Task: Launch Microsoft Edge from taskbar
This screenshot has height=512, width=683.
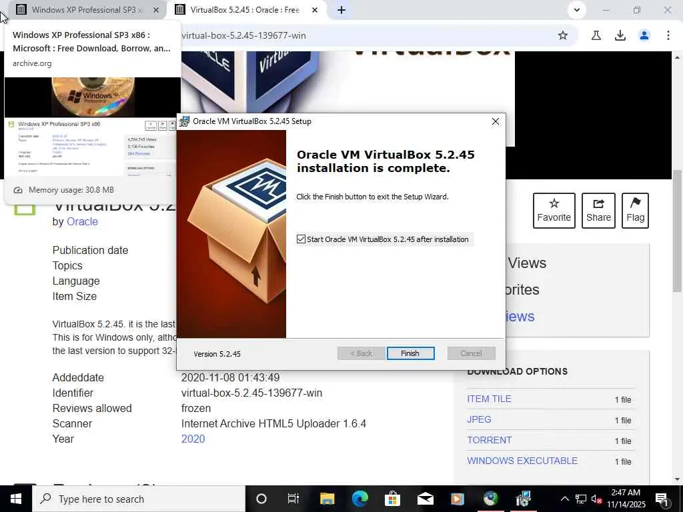Action: (x=360, y=499)
